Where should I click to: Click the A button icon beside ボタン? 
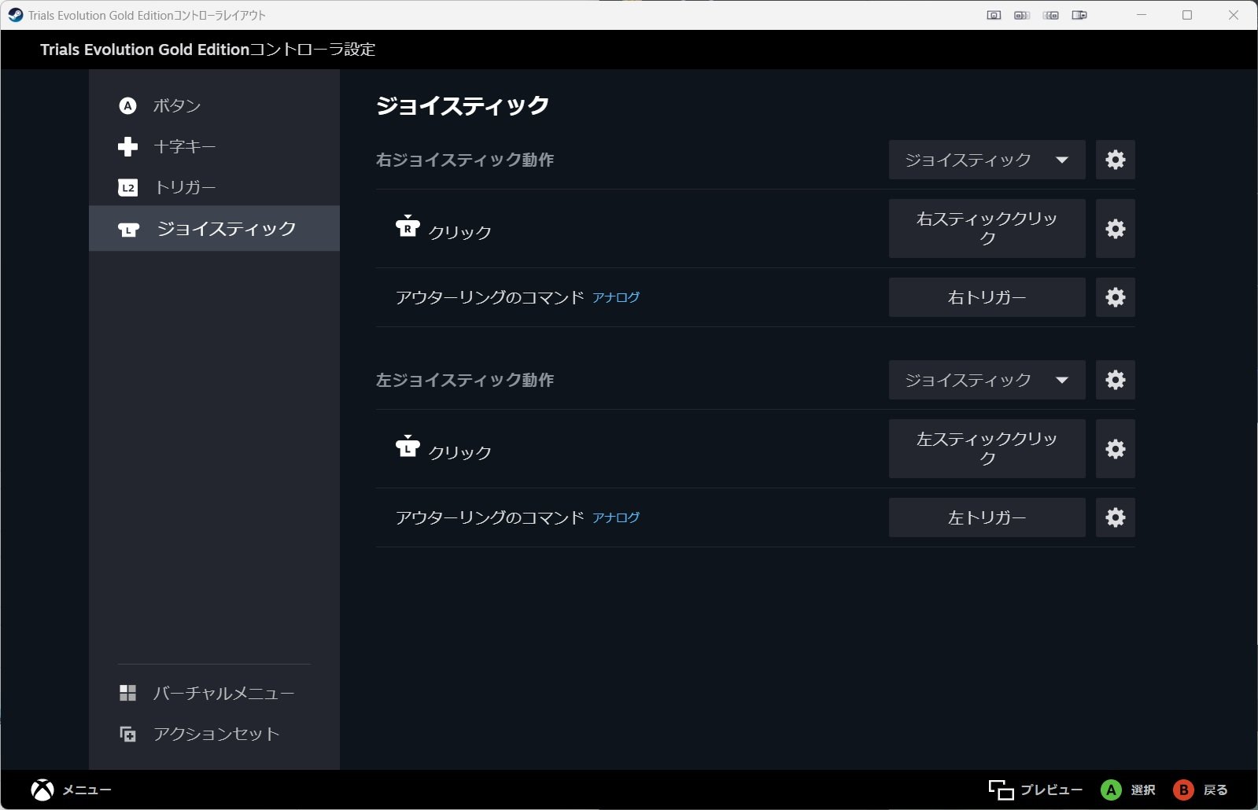127,105
